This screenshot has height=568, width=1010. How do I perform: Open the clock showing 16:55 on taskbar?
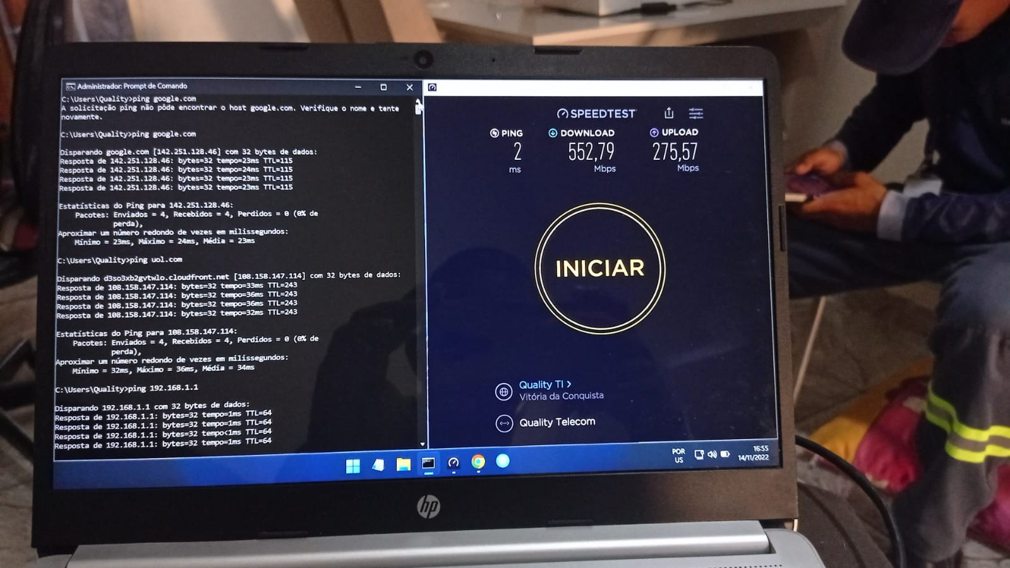[754, 453]
